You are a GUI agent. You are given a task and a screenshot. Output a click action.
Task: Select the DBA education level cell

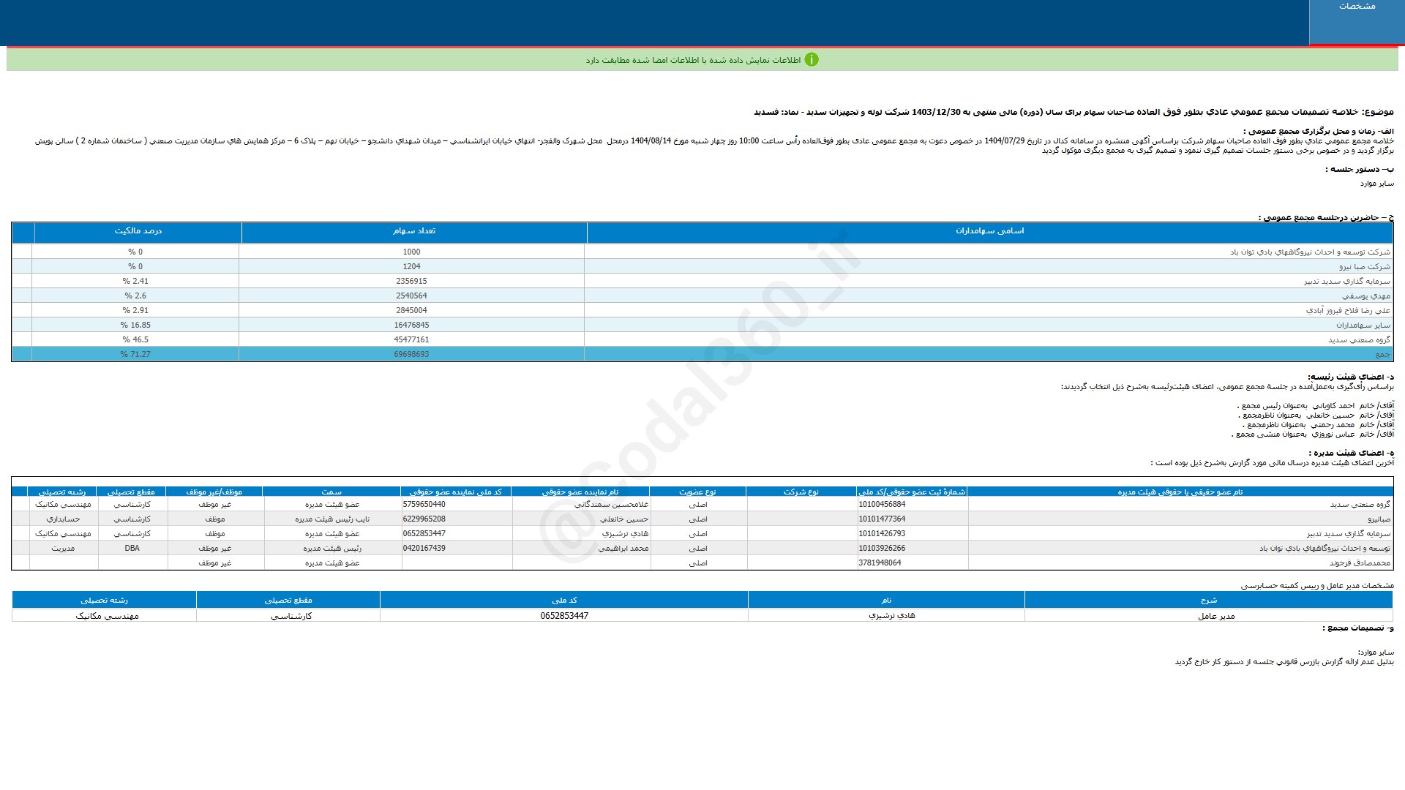[132, 549]
